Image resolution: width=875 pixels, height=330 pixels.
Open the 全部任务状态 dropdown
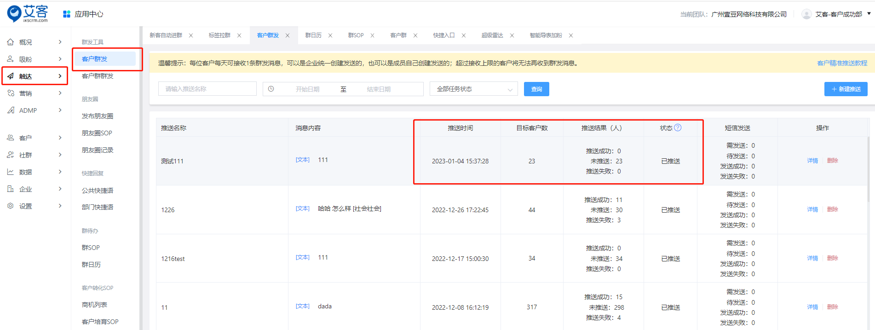pos(473,89)
